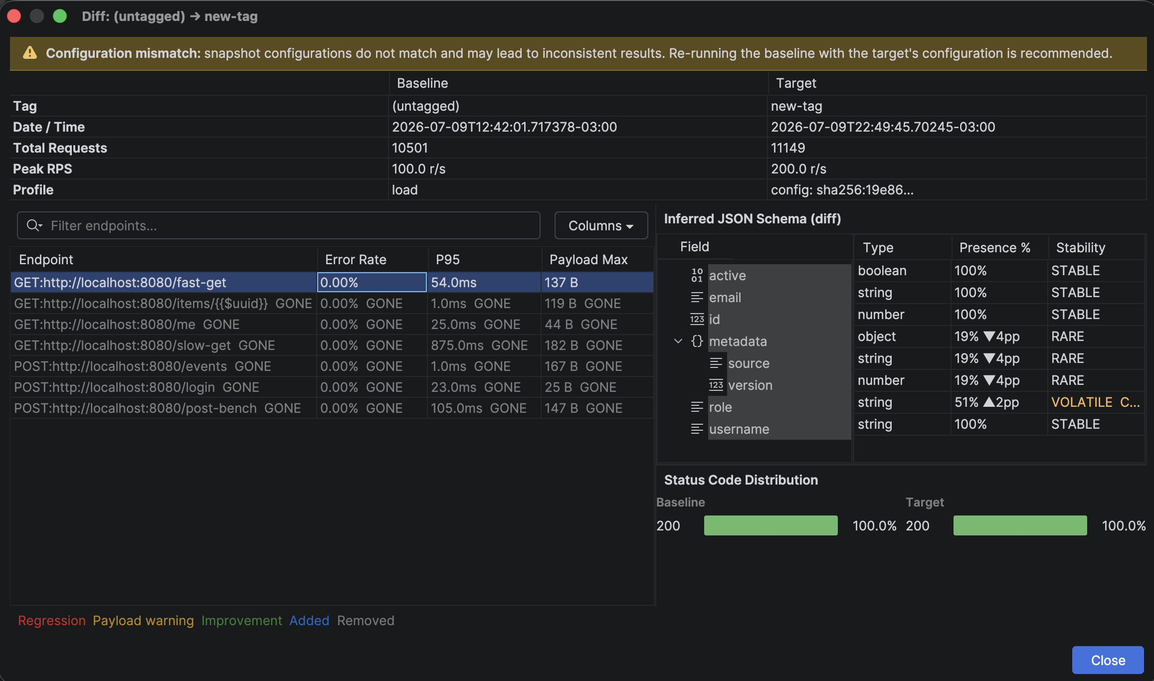1154x681 pixels.
Task: Click the Improvement legend label
Action: (x=241, y=620)
